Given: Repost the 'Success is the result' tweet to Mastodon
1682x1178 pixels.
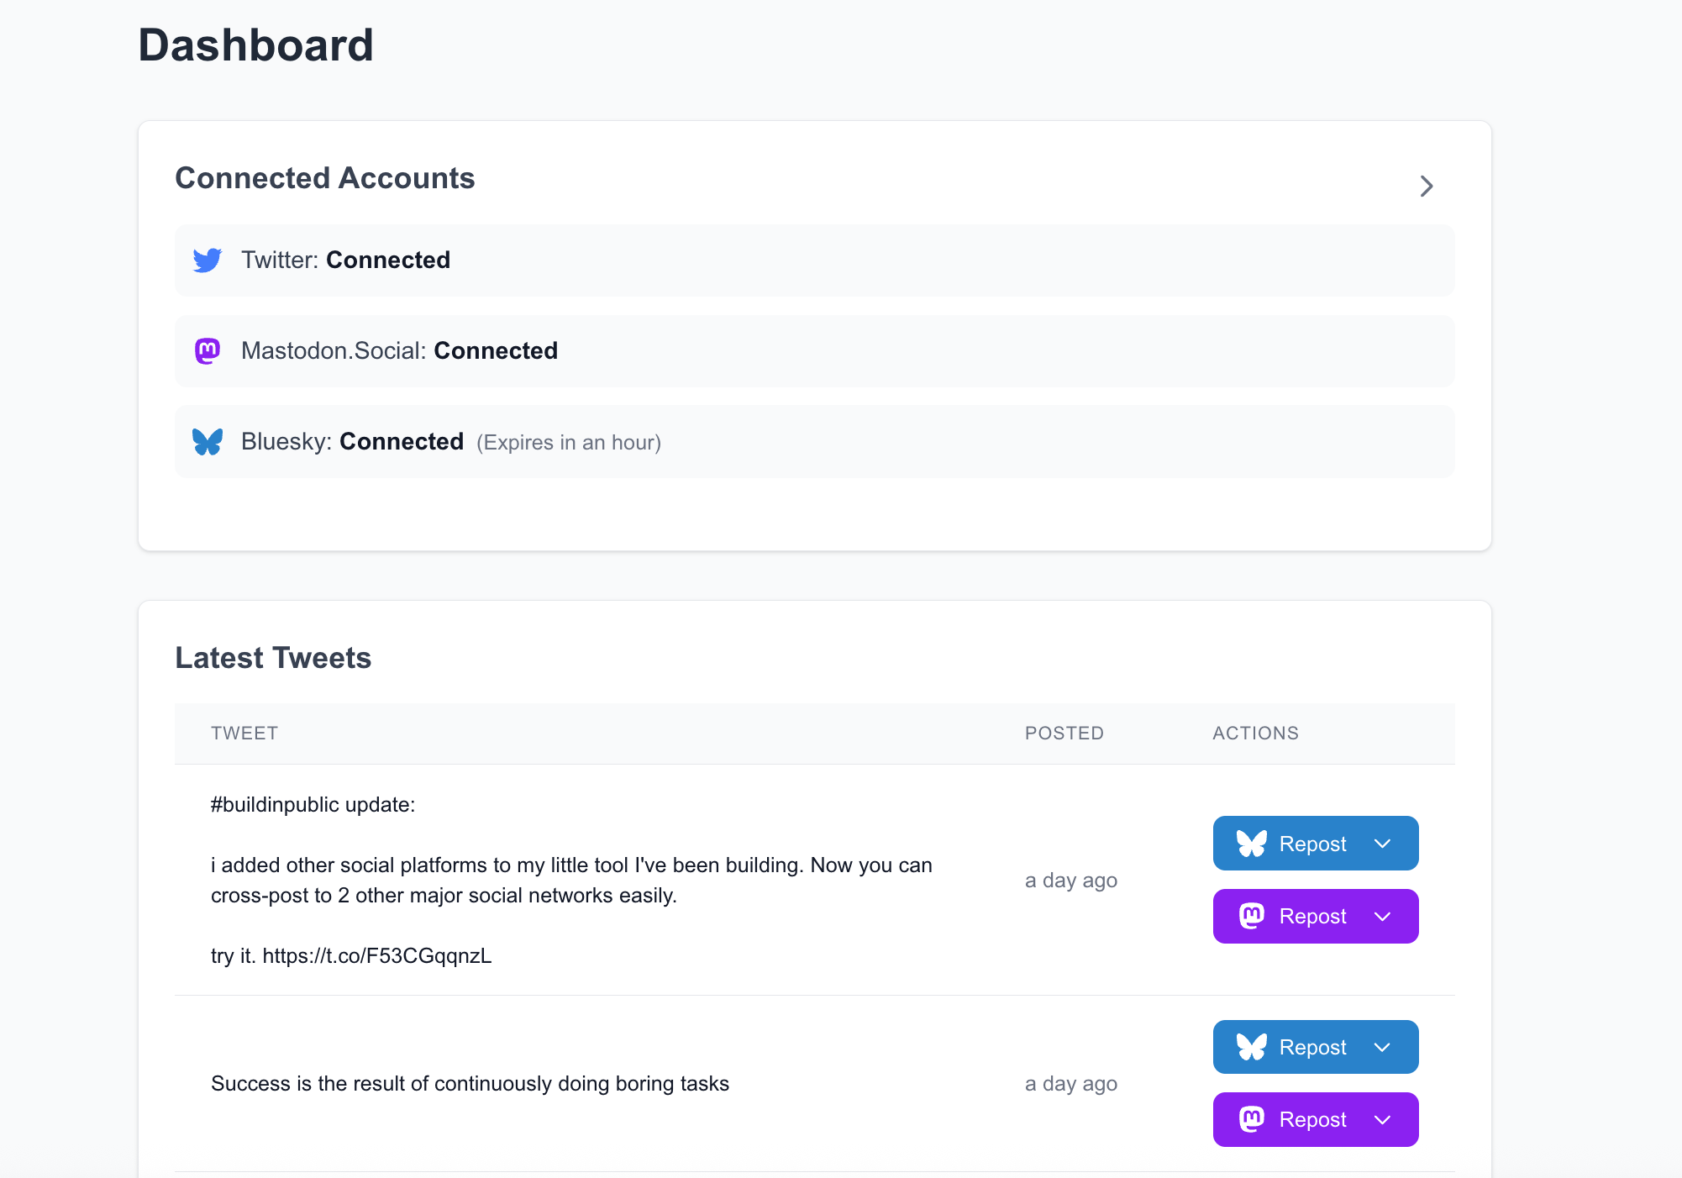Looking at the screenshot, I should tap(1311, 1119).
